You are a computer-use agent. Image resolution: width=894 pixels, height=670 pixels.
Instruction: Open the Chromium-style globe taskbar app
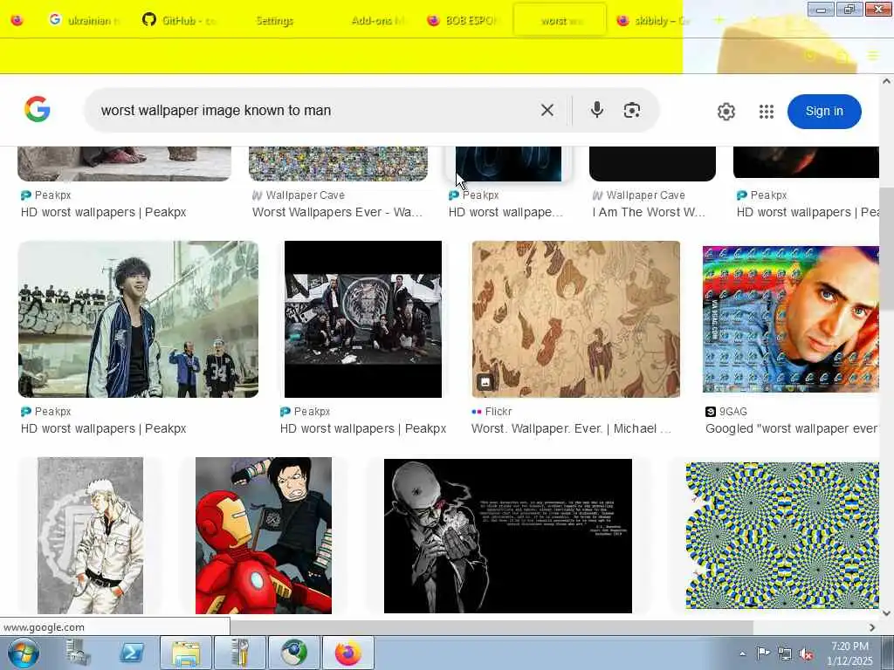pos(293,653)
